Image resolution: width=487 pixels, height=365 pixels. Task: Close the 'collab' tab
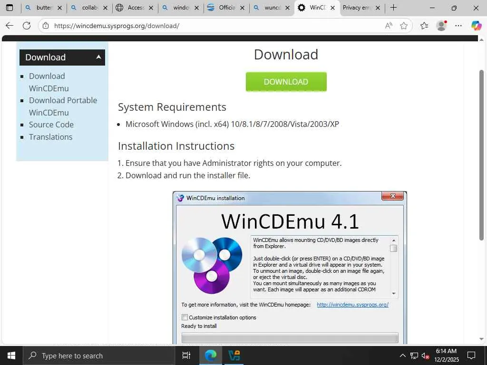105,8
